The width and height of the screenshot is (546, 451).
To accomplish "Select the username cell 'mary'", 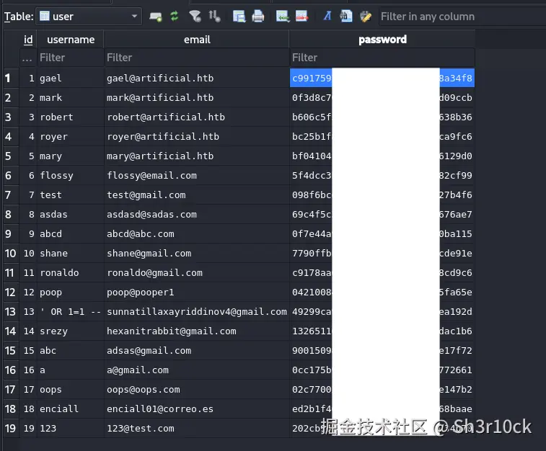I will tap(71, 156).
